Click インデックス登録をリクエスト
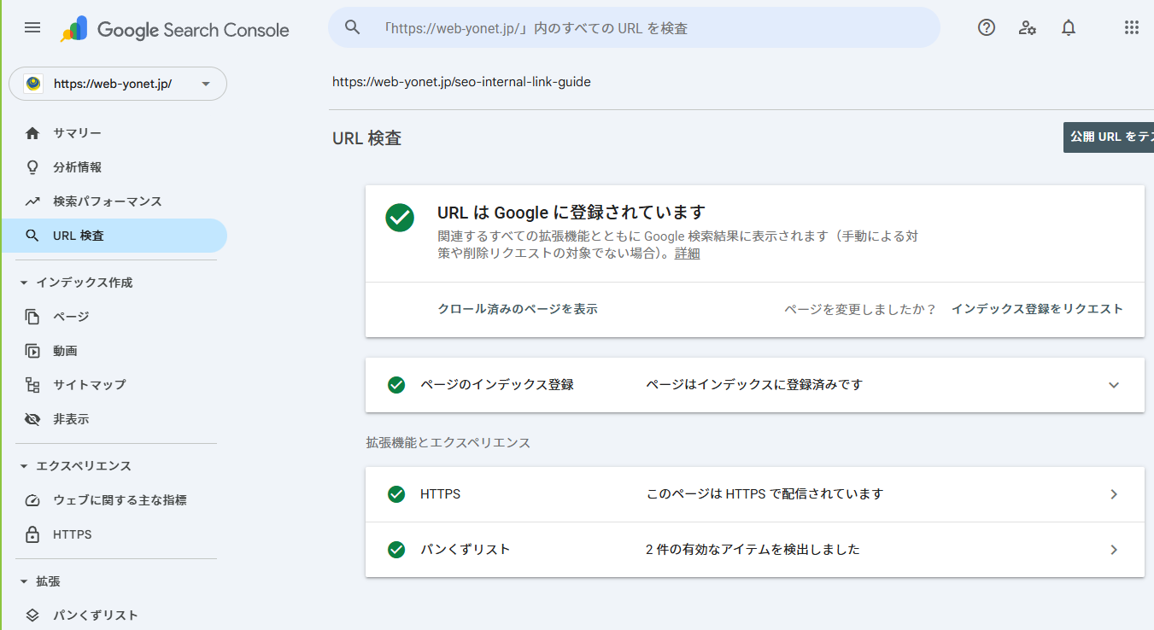The image size is (1154, 630). [x=1037, y=309]
